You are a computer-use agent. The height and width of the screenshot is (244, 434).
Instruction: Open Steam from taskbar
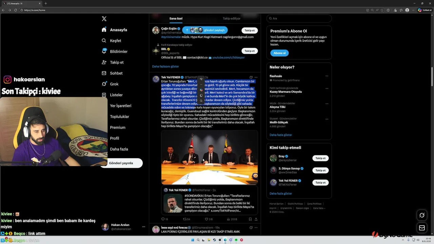(x=215, y=240)
